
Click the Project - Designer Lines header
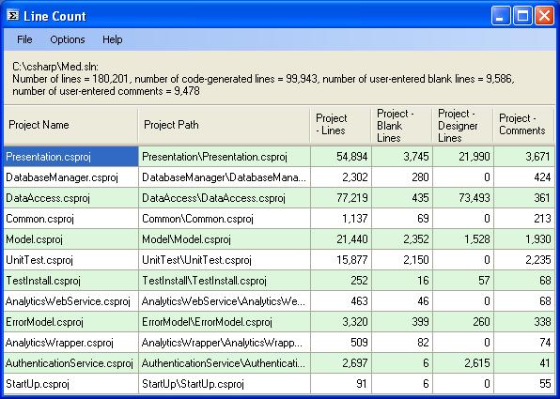pos(462,125)
